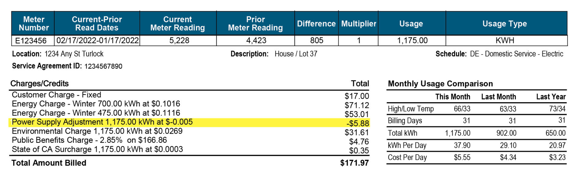This screenshot has width=576, height=177.
Task: Click This Month Cost Per Day $5.55
Action: pos(462,158)
